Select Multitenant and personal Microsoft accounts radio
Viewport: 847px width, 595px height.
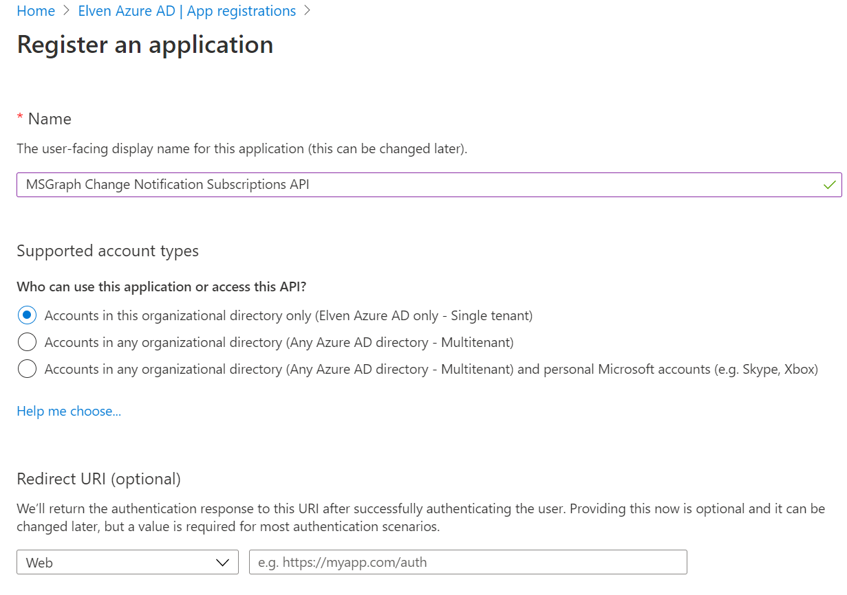27,369
